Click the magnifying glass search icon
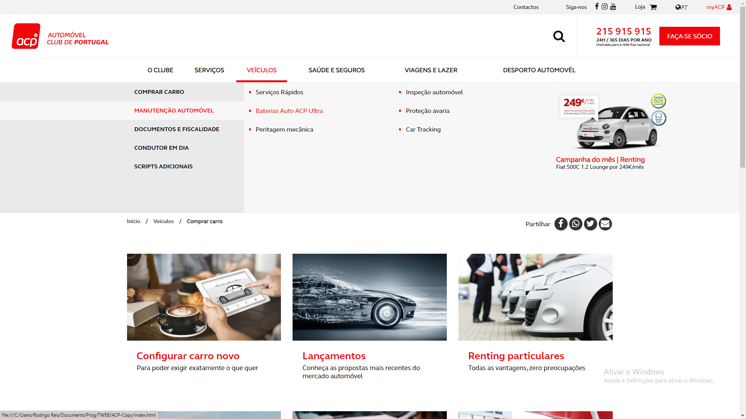Image resolution: width=746 pixels, height=419 pixels. pyautogui.click(x=559, y=36)
